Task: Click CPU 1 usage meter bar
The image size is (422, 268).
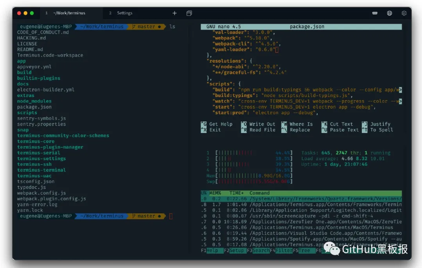Action: click(x=254, y=153)
